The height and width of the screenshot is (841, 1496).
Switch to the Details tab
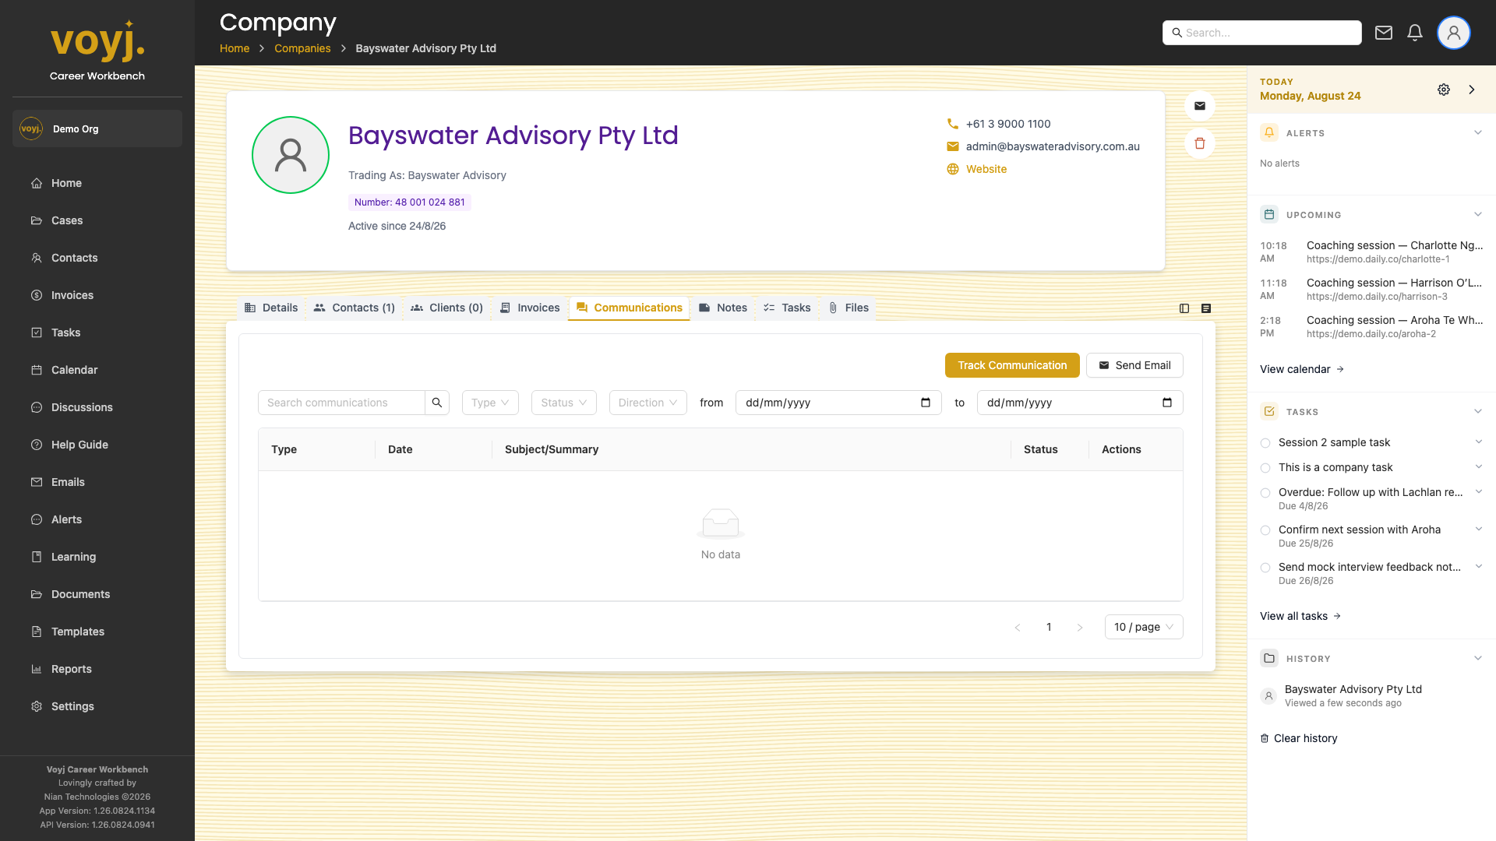coord(271,308)
